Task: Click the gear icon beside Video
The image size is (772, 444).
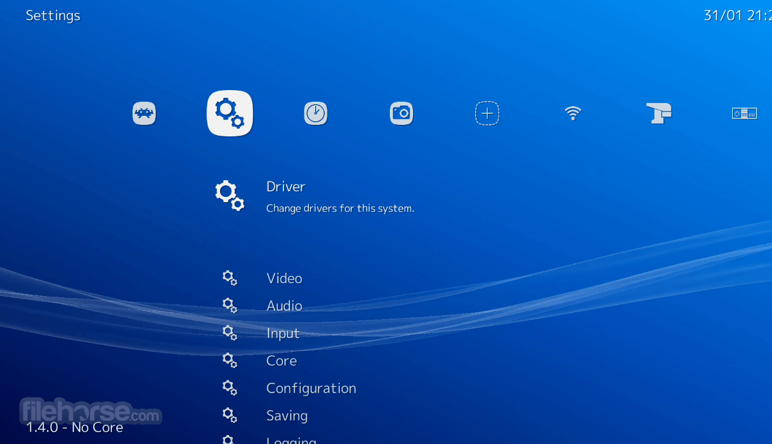Action: (x=230, y=278)
